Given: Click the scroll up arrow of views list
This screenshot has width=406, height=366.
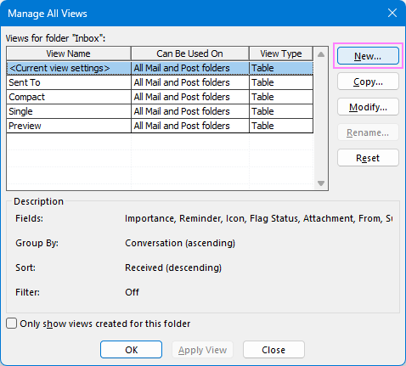Looking at the screenshot, I should [x=321, y=54].
